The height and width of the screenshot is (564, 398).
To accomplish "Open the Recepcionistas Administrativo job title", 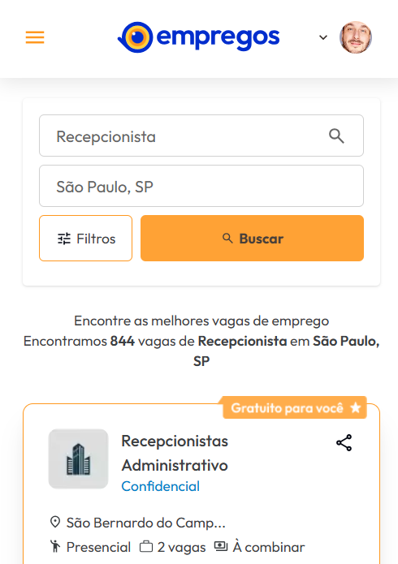I will pyautogui.click(x=175, y=453).
